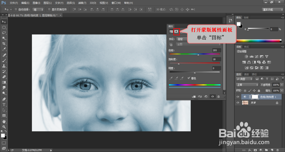Select the Zoom tool
285x152 pixels.
click(x=4, y=127)
